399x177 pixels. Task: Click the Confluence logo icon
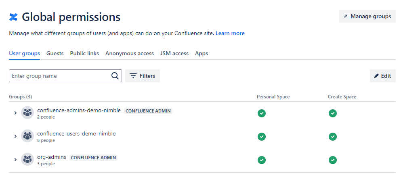pyautogui.click(x=13, y=17)
